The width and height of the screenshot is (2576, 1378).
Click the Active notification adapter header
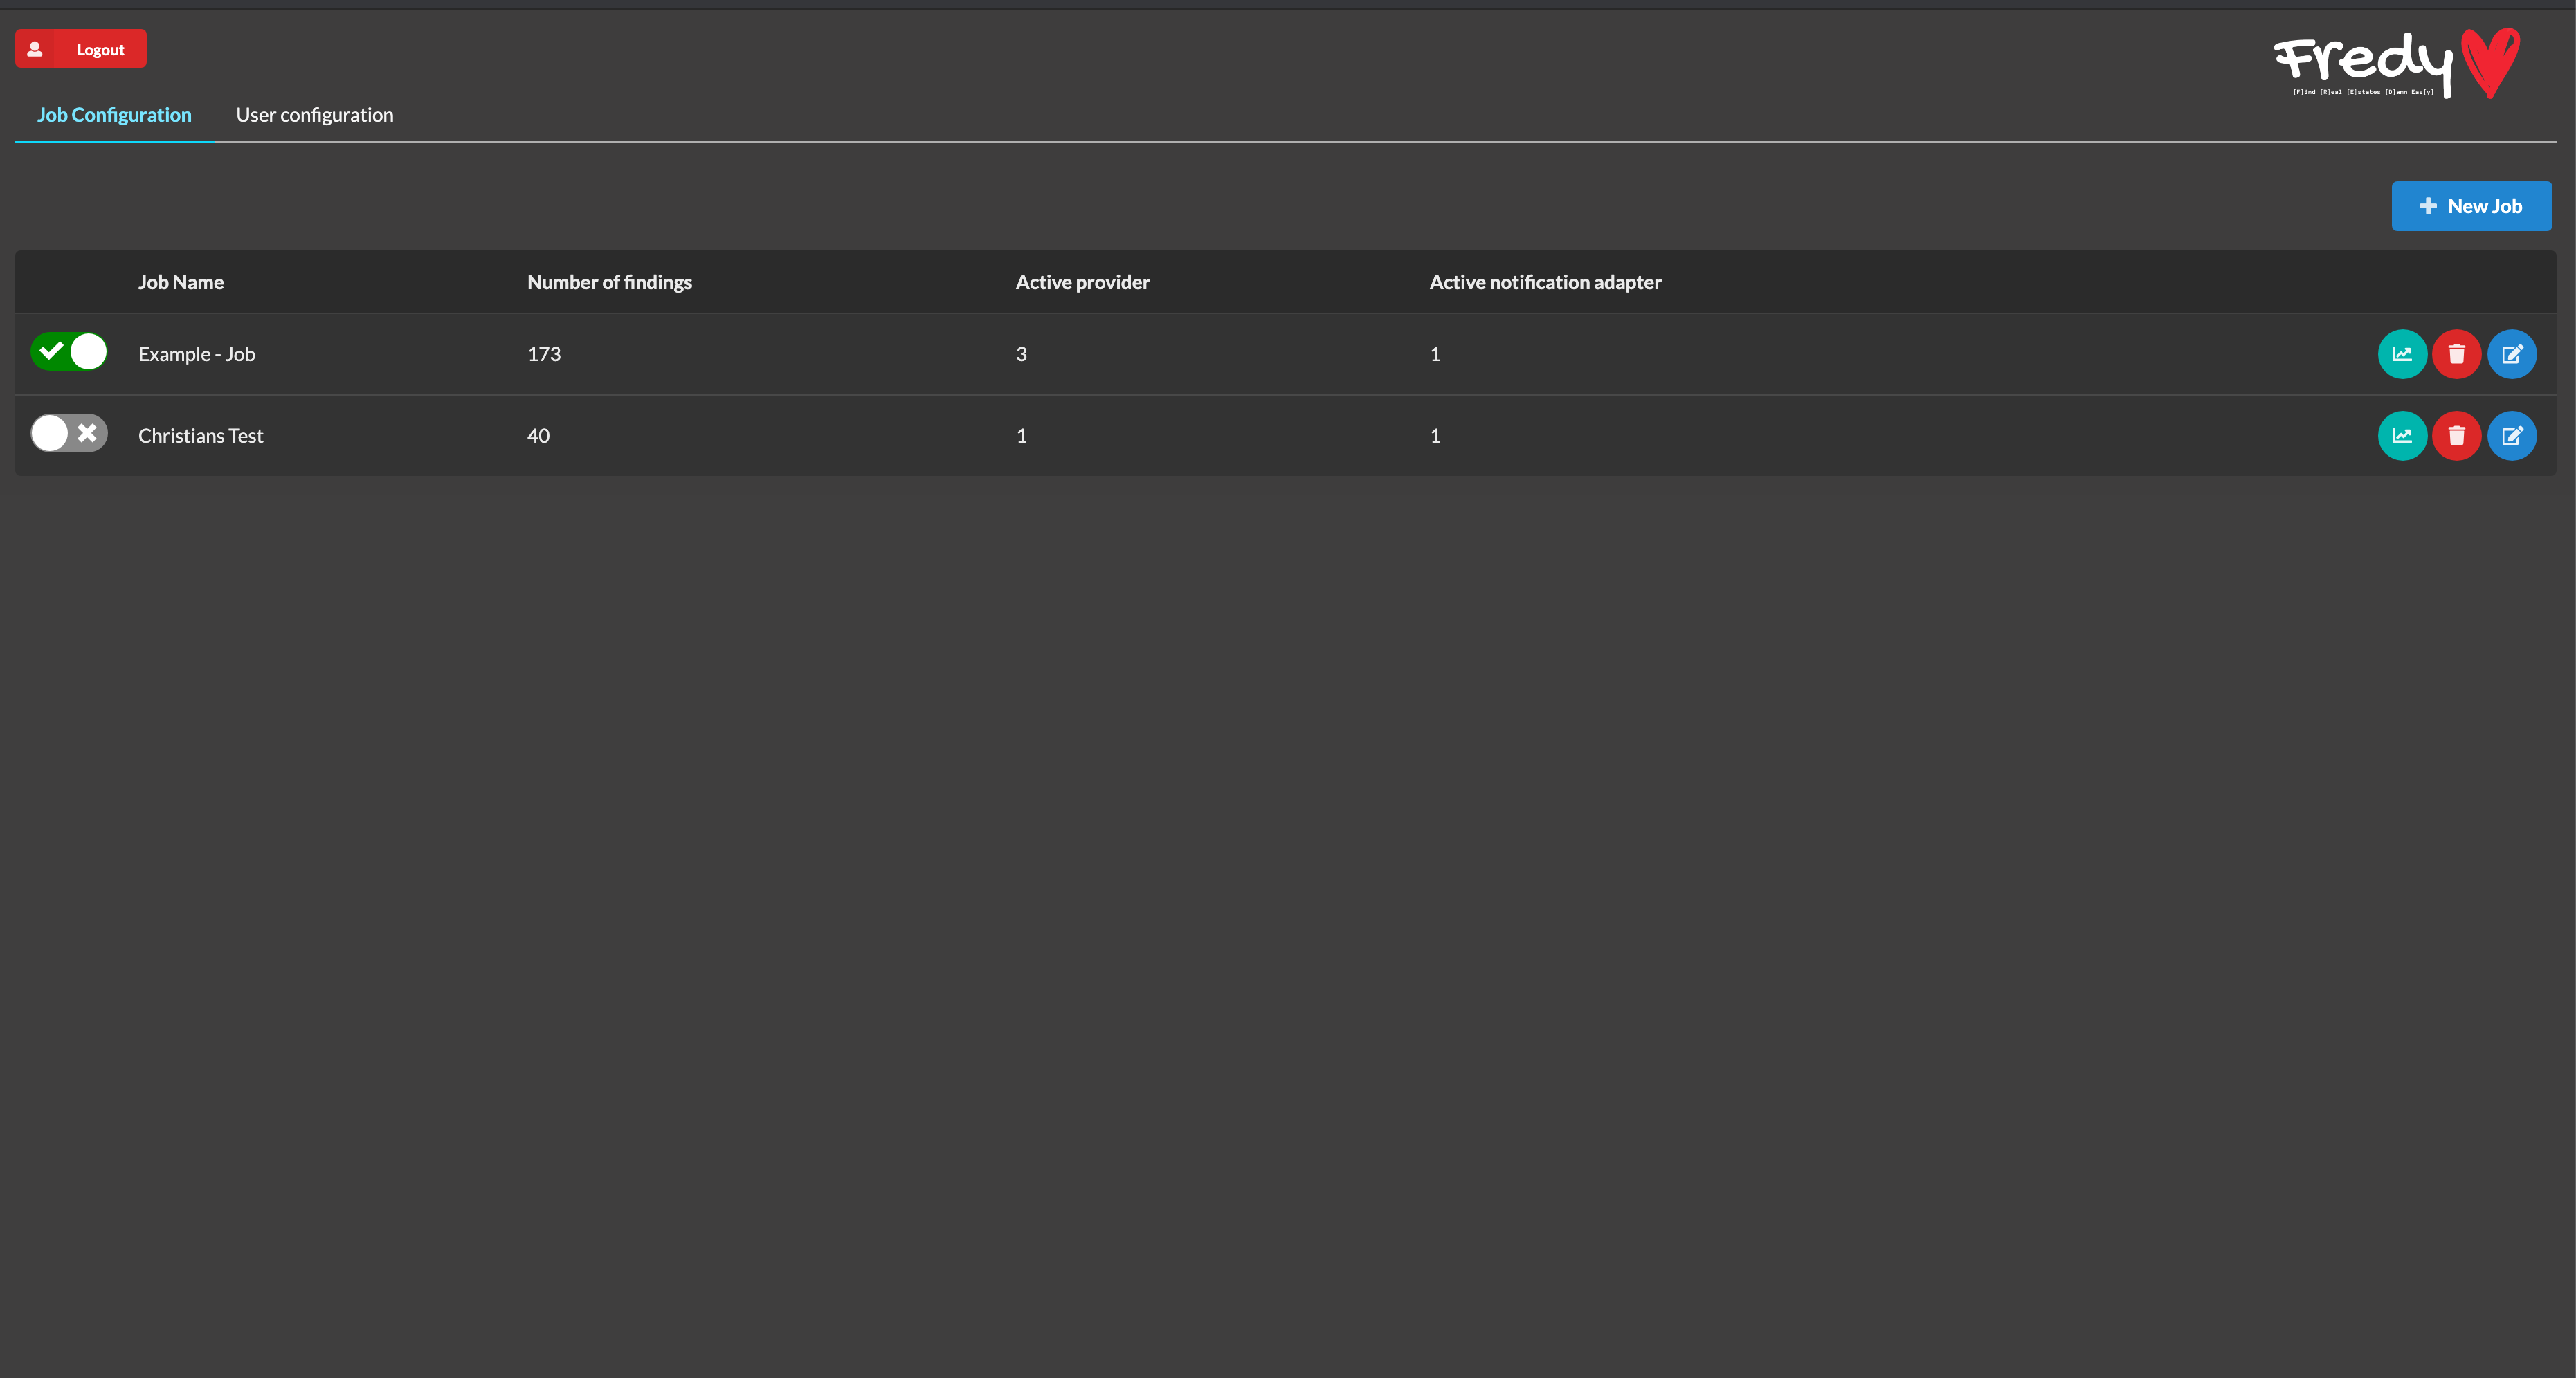coord(1545,282)
